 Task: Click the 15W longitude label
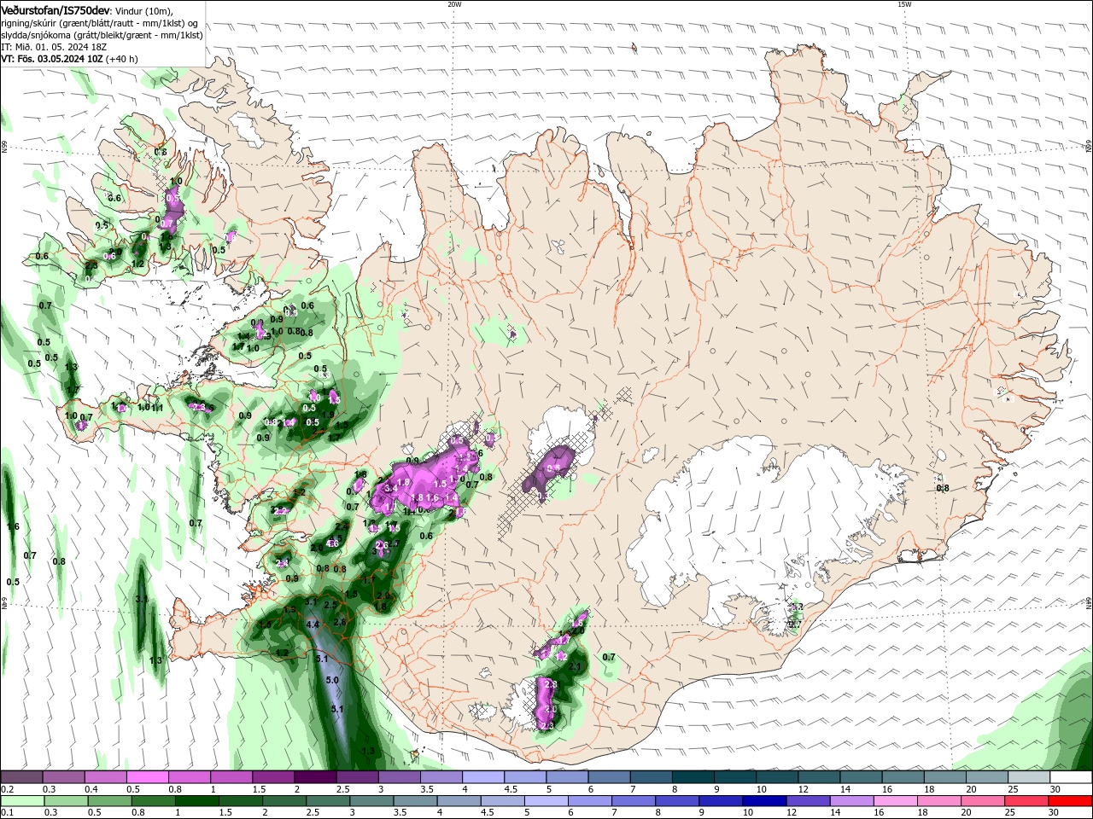904,4
